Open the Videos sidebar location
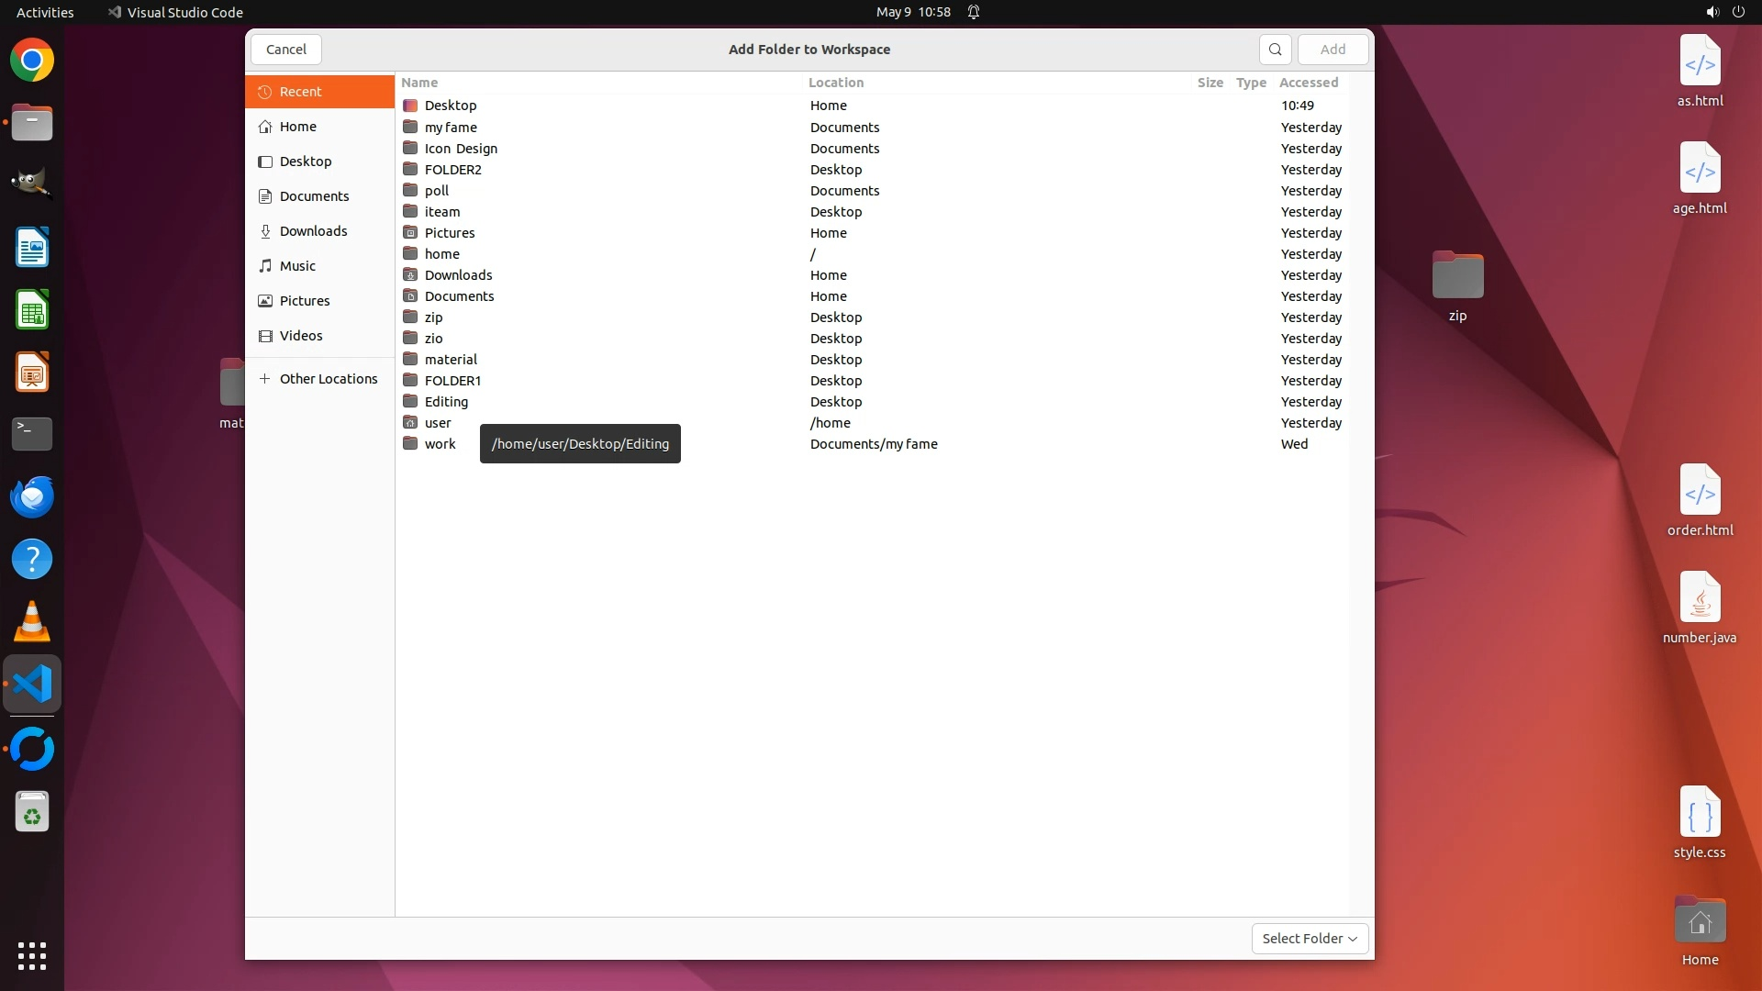 (x=301, y=336)
